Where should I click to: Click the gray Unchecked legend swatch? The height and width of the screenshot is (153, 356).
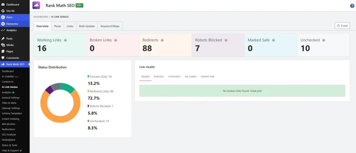(x=88, y=121)
